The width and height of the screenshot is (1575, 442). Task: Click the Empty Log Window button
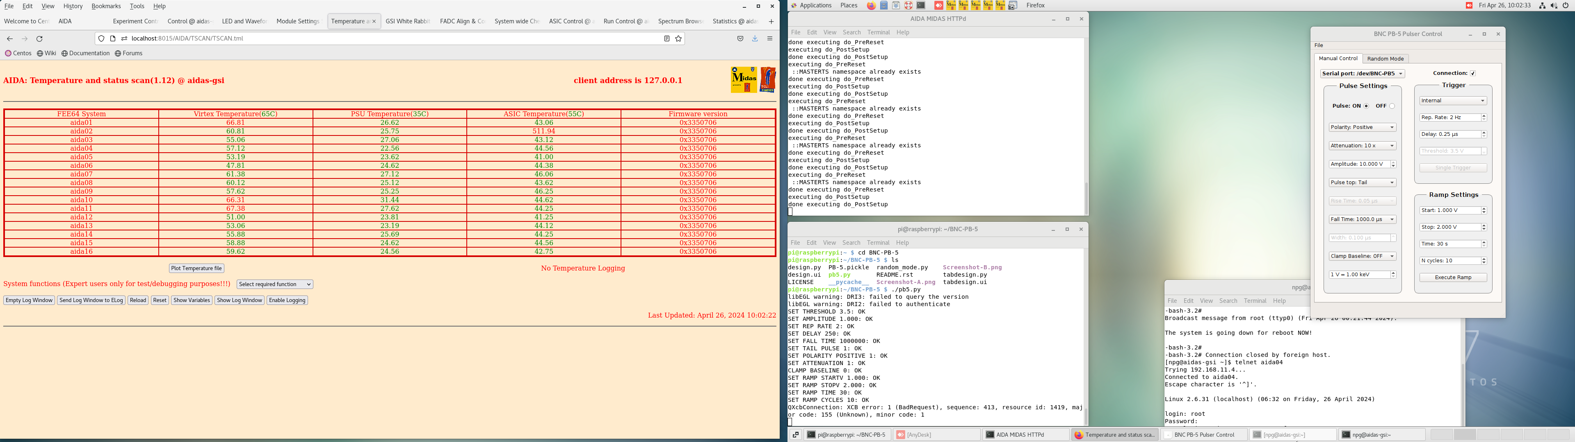[29, 300]
